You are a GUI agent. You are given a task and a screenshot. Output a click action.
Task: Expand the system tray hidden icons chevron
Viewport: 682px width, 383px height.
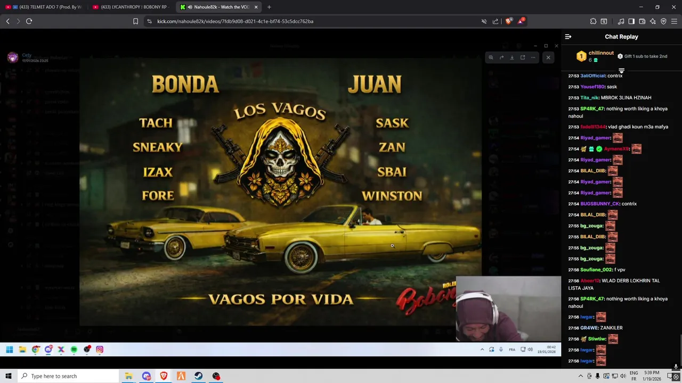[581, 376]
